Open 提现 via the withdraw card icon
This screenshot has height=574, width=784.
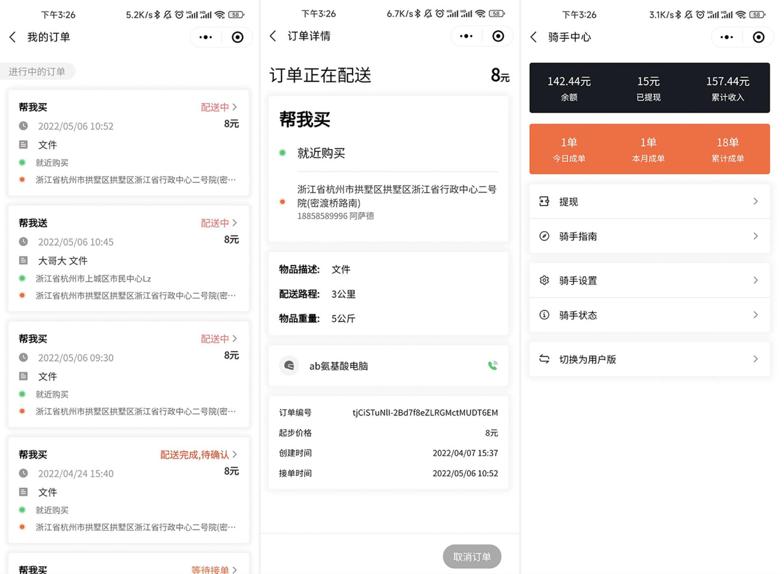pos(544,201)
